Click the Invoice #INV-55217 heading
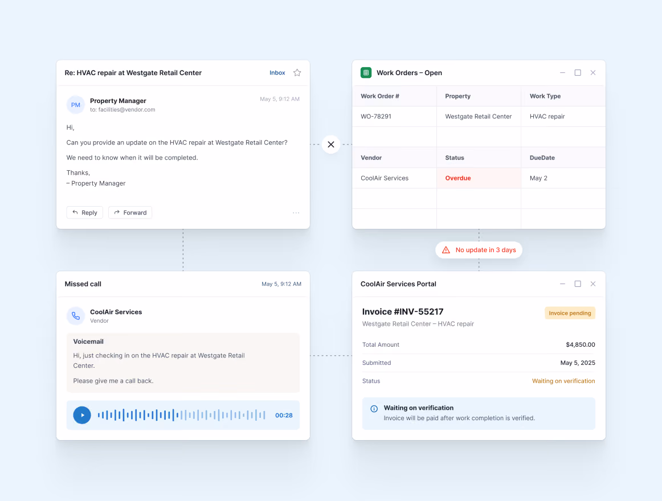This screenshot has width=662, height=501. (x=403, y=311)
